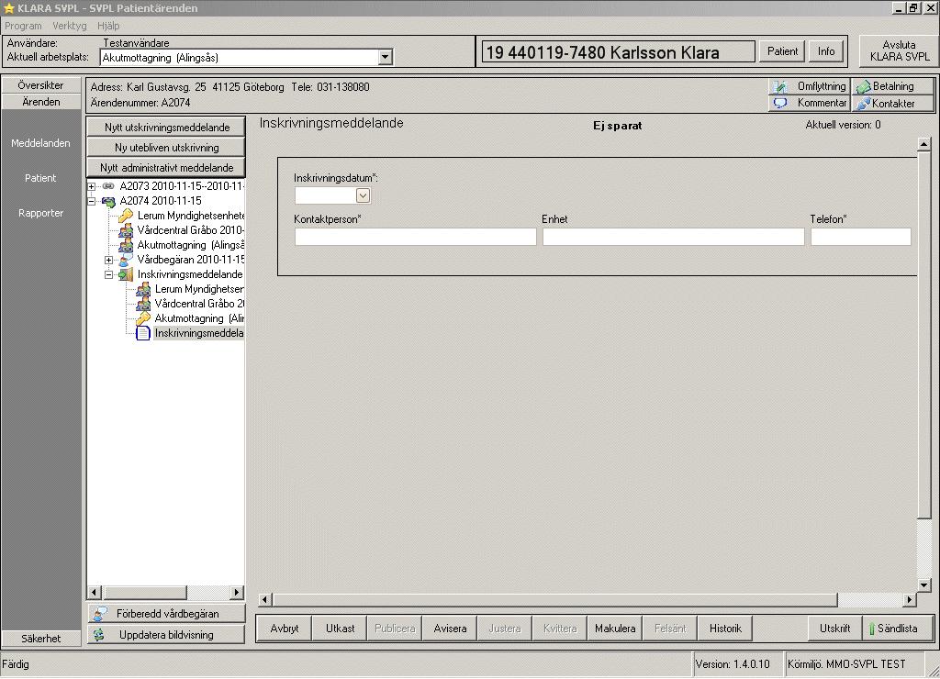The height and width of the screenshot is (679, 940).
Task: Open the Program menu
Action: (23, 26)
